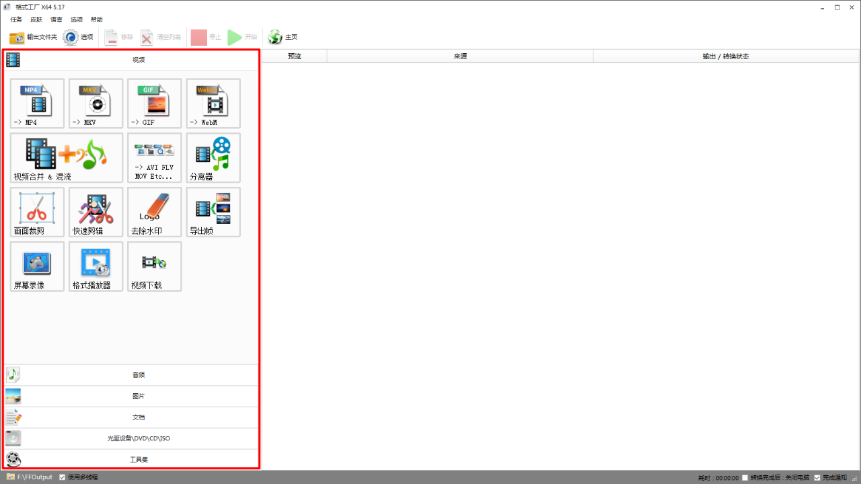This screenshot has height=484, width=861.
Task: Click the 耗时 : 00:00:00 timer text
Action: pos(718,478)
